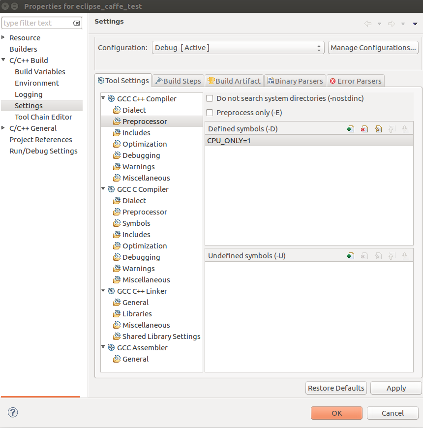Open Environment page

pos(37,83)
